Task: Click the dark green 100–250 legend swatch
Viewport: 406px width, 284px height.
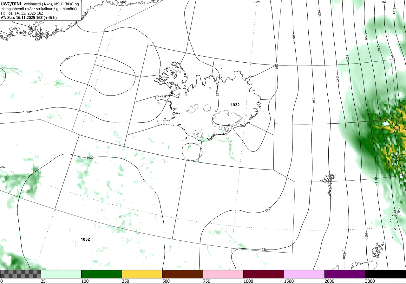Action: coord(102,274)
